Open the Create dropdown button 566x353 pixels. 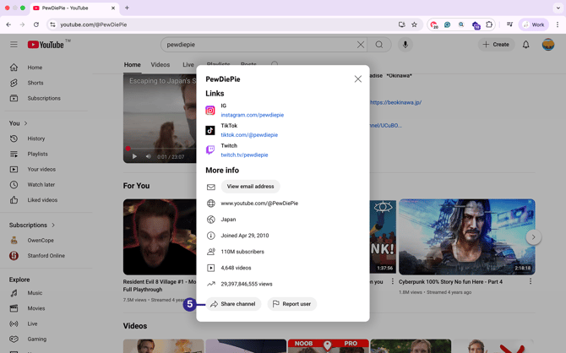coord(496,45)
